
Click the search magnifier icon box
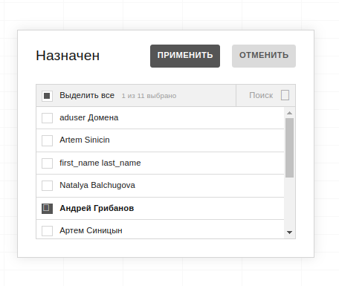[285, 95]
